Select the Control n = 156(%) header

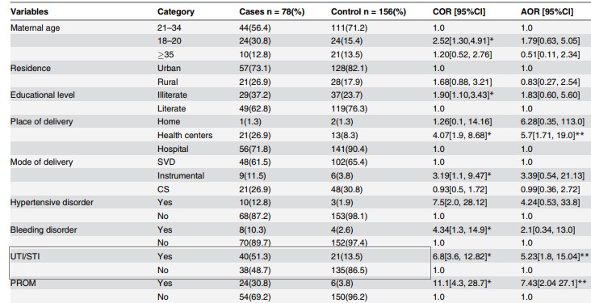[368, 11]
